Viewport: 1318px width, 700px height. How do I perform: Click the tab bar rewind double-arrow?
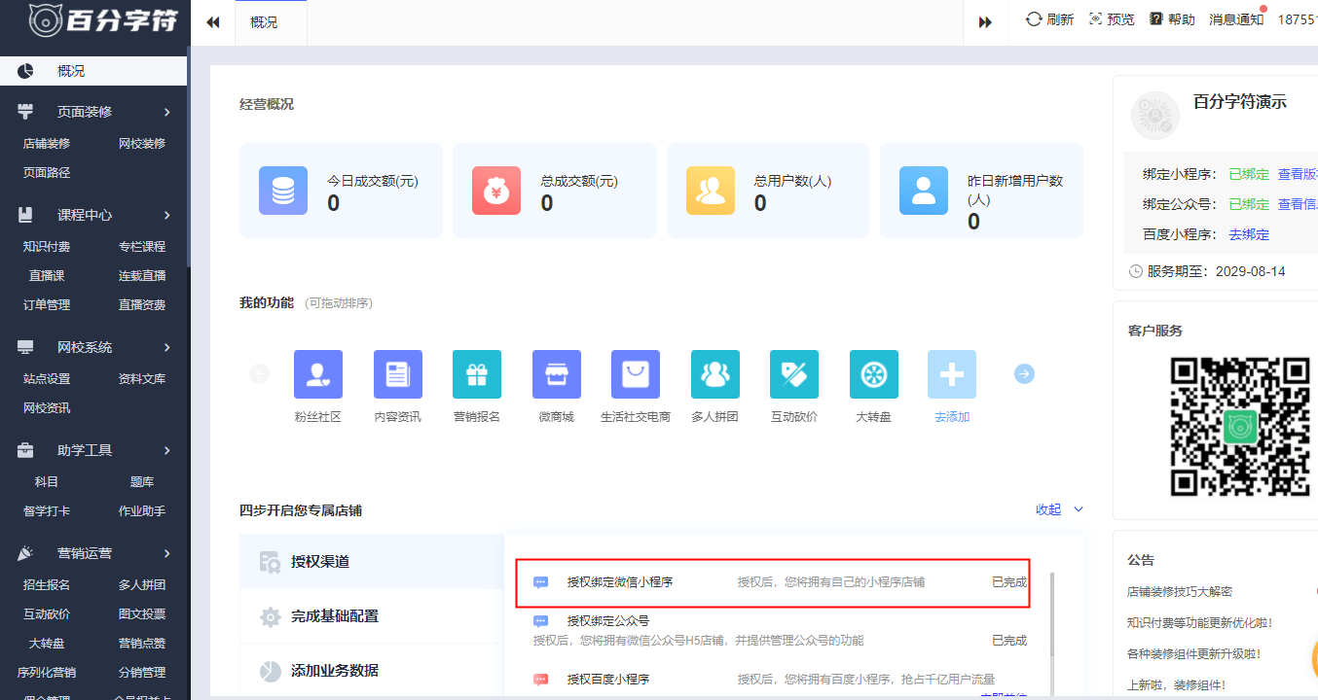click(x=213, y=22)
